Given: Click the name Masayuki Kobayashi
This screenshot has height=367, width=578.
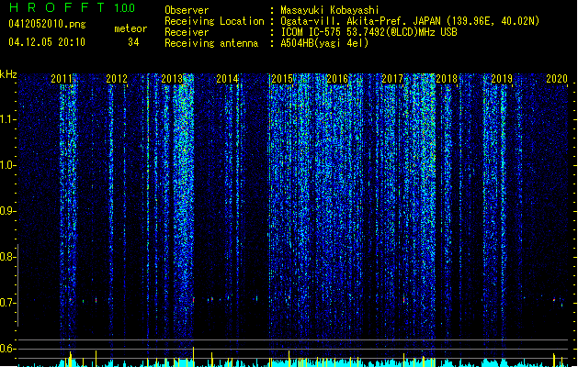Looking at the screenshot, I should [x=330, y=10].
